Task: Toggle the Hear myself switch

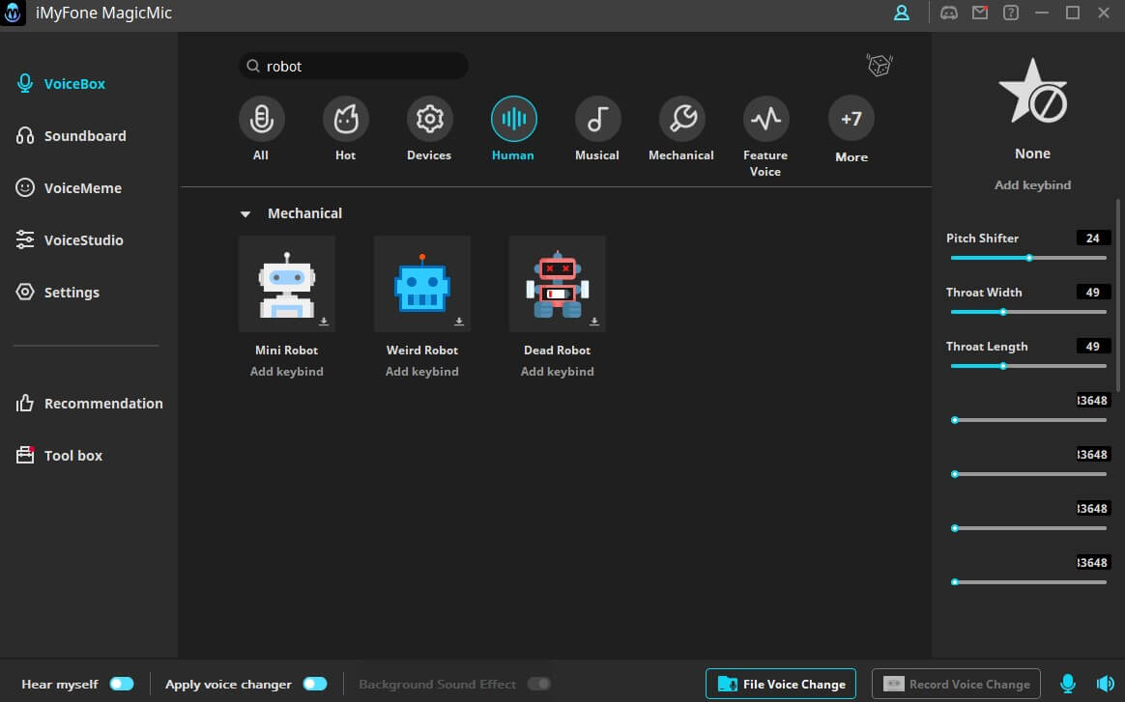Action: 122,684
